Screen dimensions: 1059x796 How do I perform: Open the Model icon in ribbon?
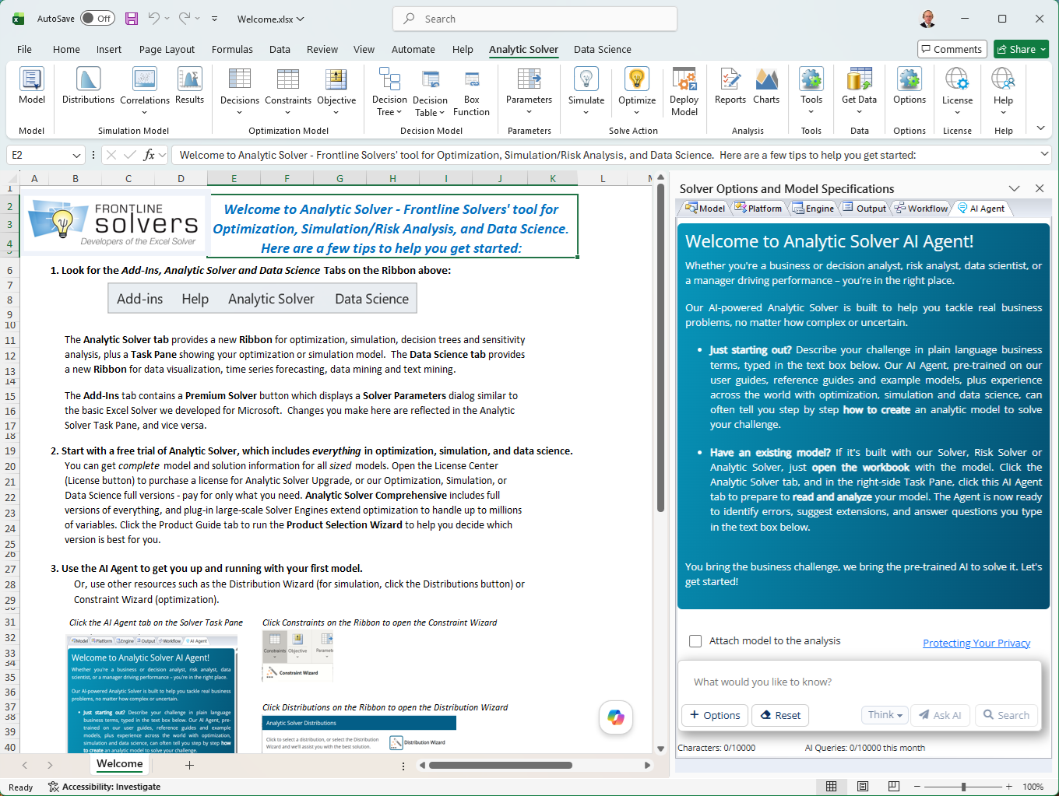point(32,86)
